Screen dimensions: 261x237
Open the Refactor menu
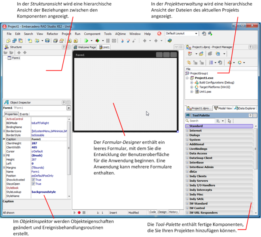tap(52, 34)
